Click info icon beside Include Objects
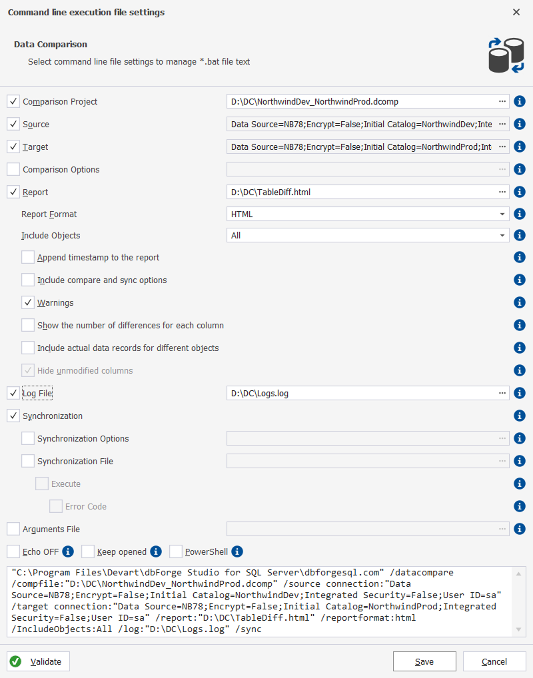533x678 pixels. (520, 236)
